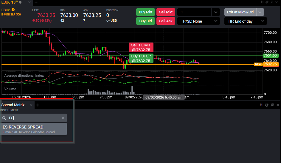Click the H icon in Spread Matrix panel
The height and width of the screenshot is (163, 281).
coord(261,105)
